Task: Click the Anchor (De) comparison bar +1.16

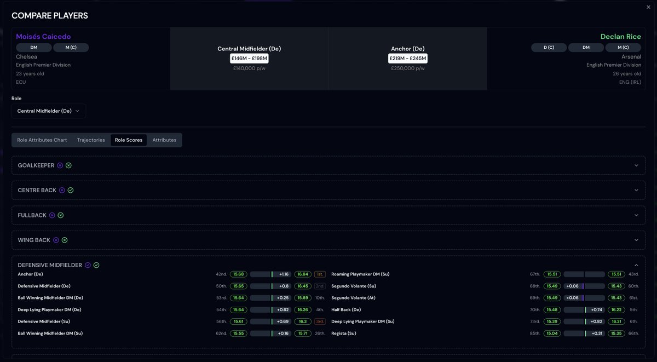Action: pyautogui.click(x=271, y=274)
